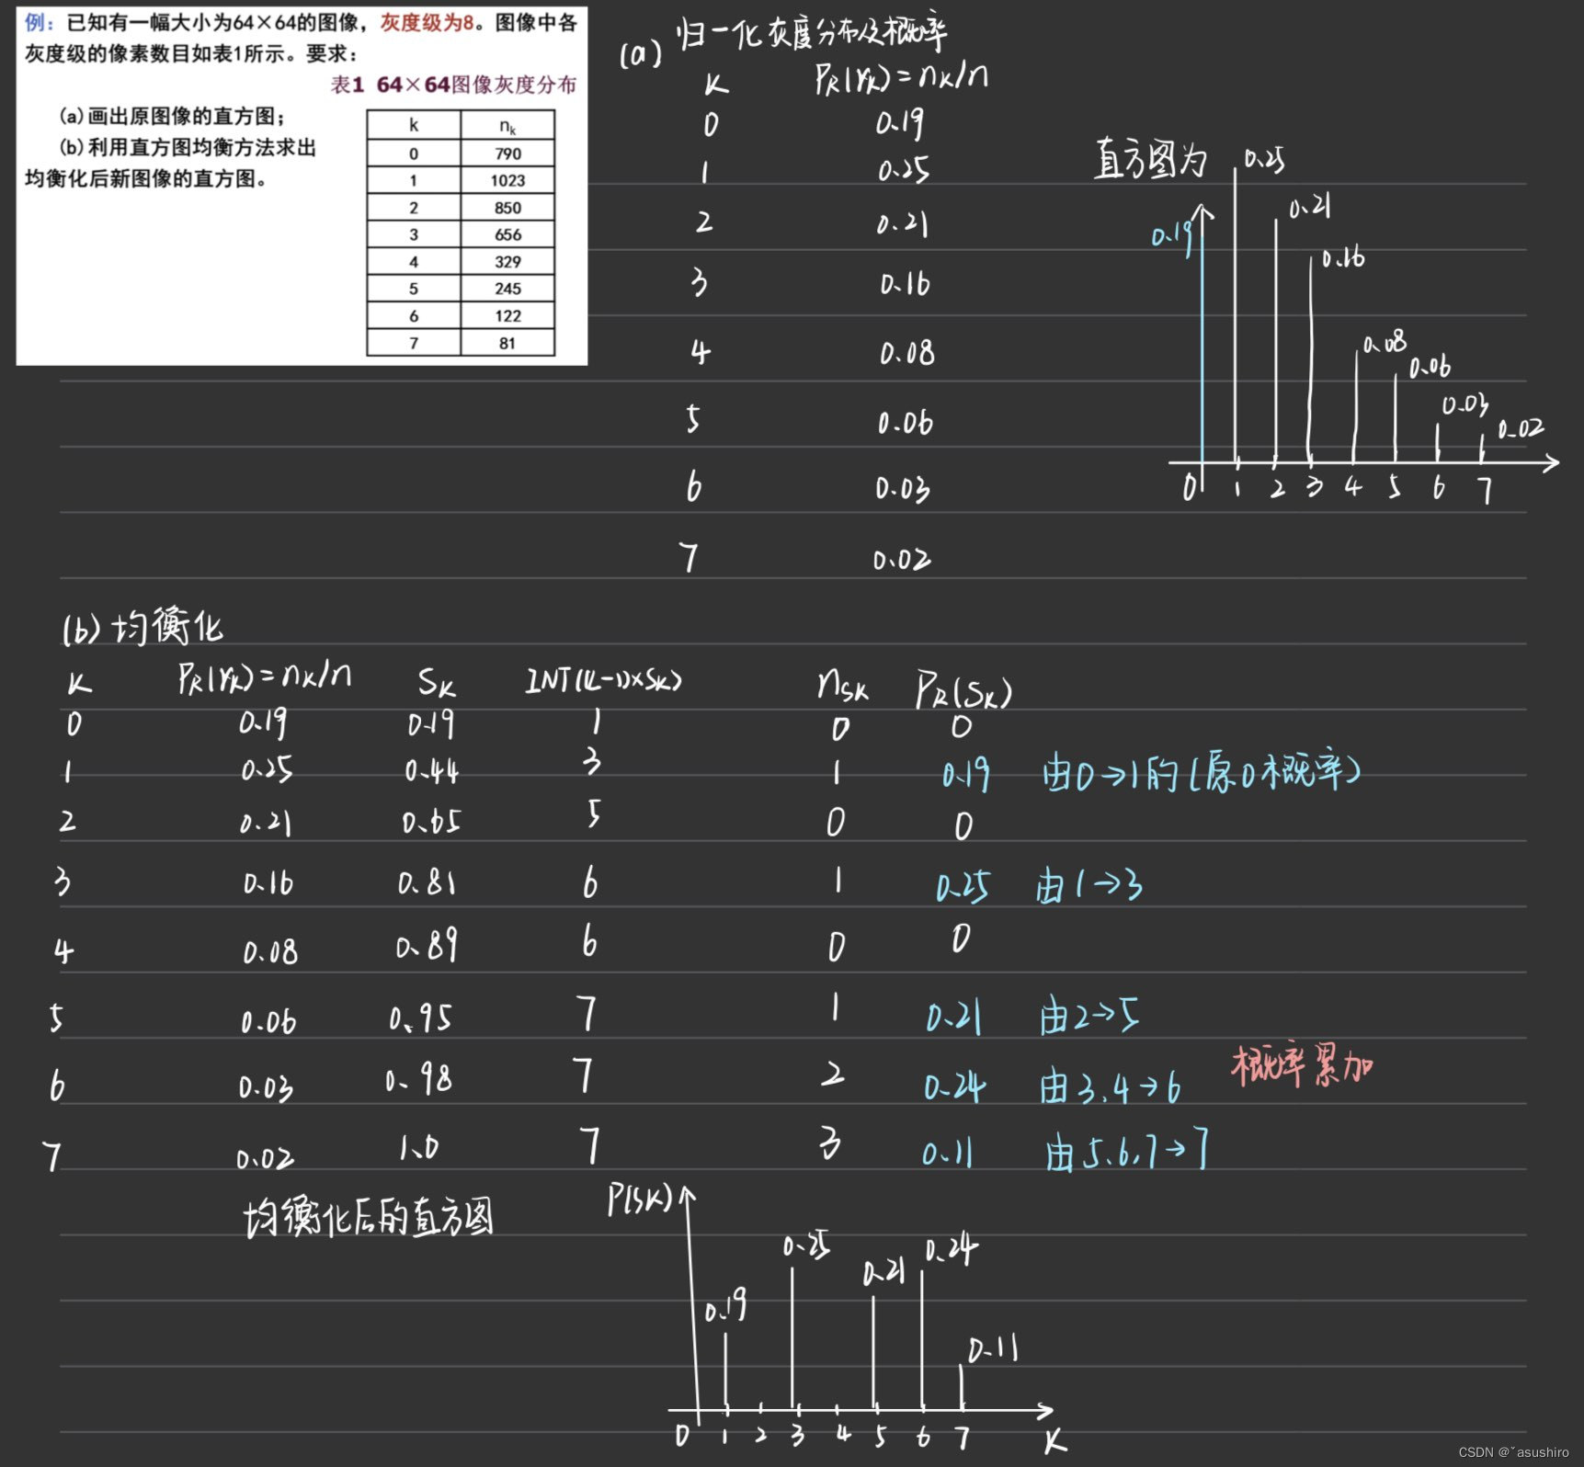Click the table cell showing 329
1584x1467 pixels.
point(507,262)
